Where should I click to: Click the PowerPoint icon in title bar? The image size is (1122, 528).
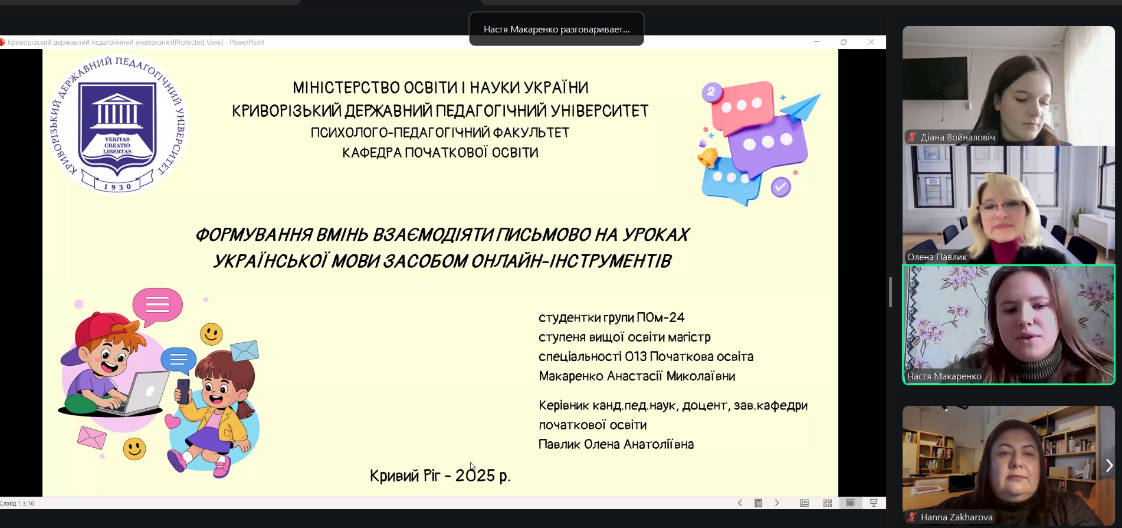click(2, 42)
